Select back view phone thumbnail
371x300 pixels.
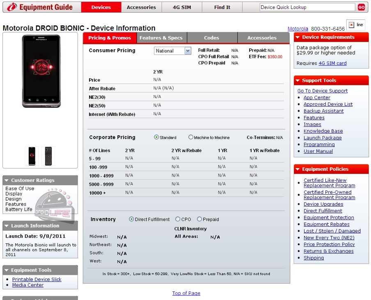(48, 156)
